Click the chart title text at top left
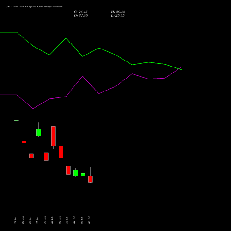Viewport: 231px width, 231px height. (x=34, y=6)
